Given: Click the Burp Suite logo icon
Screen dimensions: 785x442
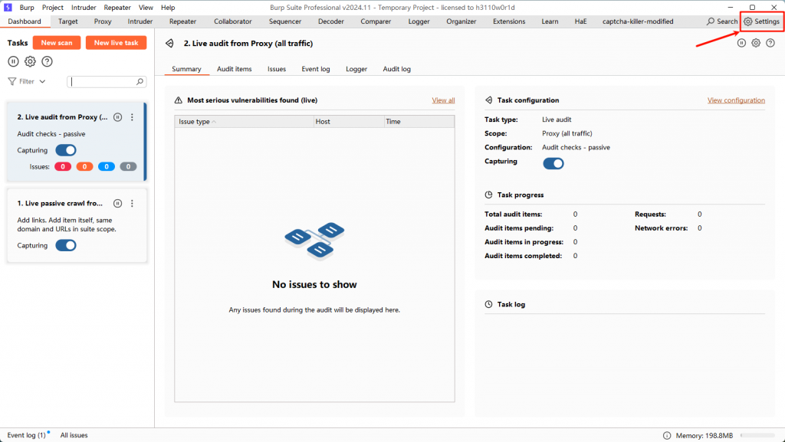Looking at the screenshot, I should click(8, 8).
